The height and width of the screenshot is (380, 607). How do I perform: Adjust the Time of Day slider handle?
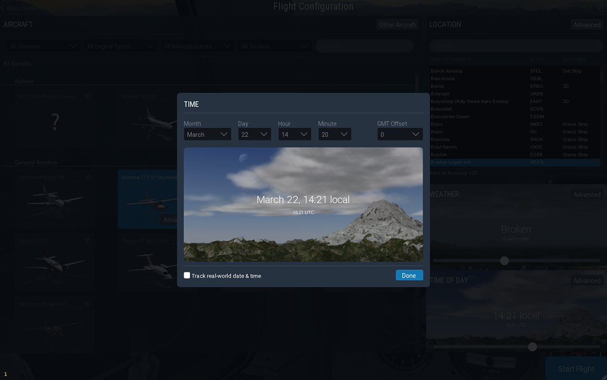tap(533, 347)
